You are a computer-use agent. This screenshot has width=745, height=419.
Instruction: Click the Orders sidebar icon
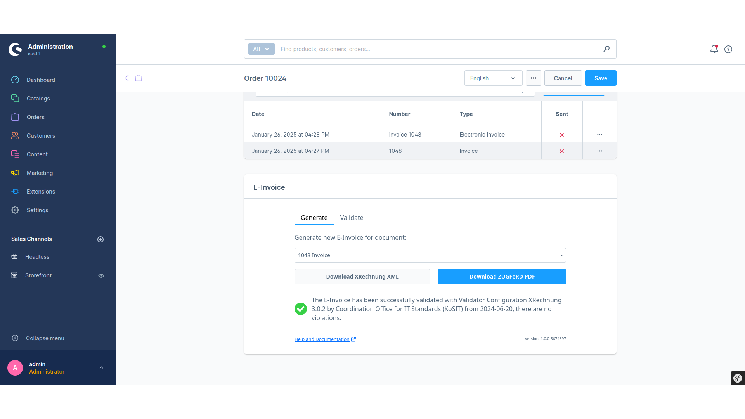pos(15,117)
